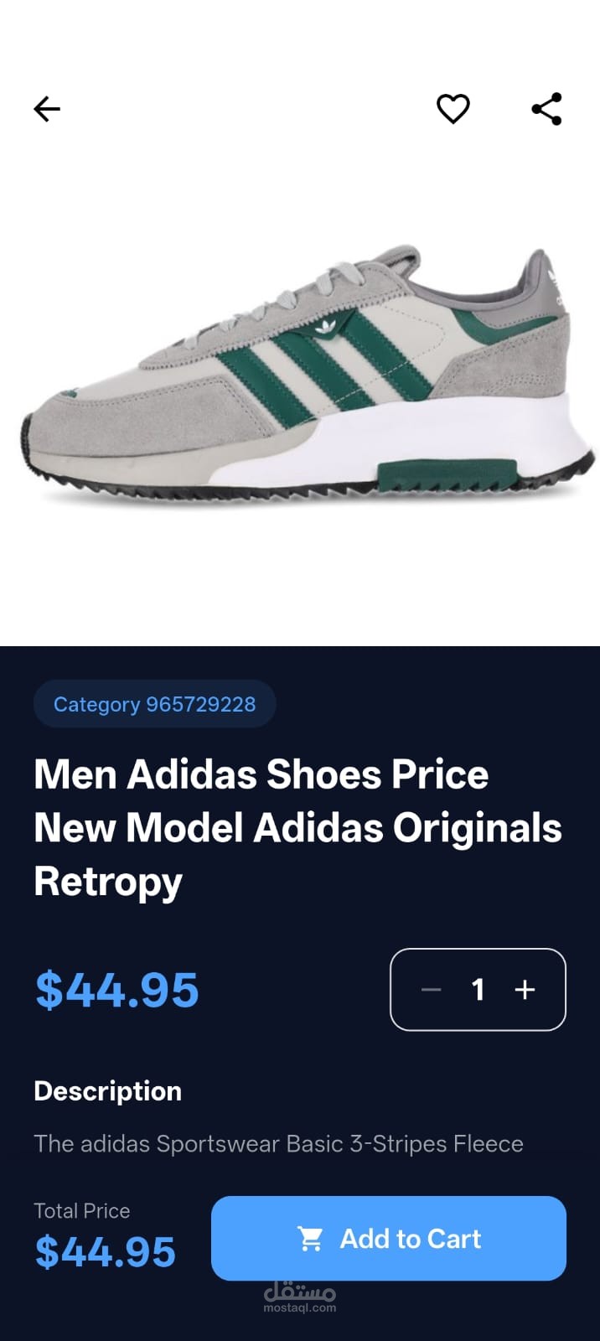Go back using the left arrow icon
This screenshot has height=1341, width=600.
(x=47, y=109)
